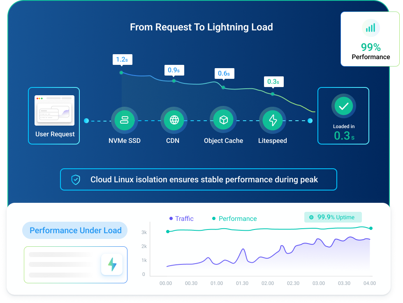
Task: Click the CDN label
Action: point(173,140)
